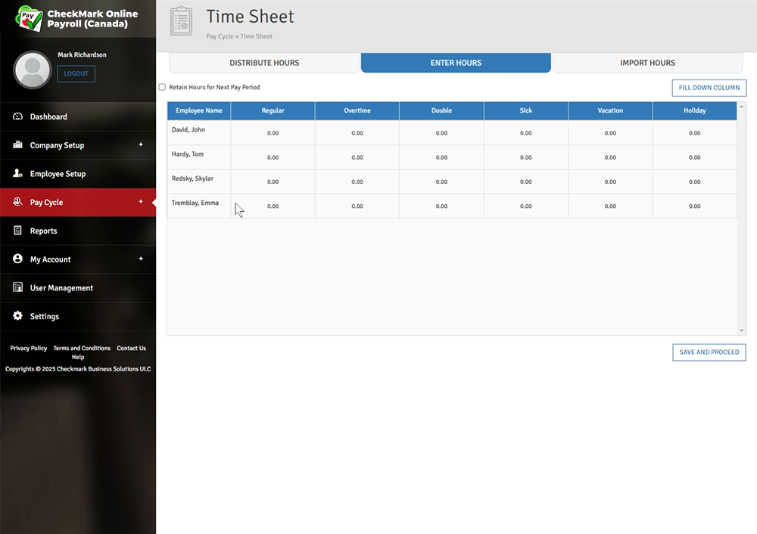Expand the Company Setup plus sign
Image resolution: width=757 pixels, height=534 pixels.
[x=141, y=144]
